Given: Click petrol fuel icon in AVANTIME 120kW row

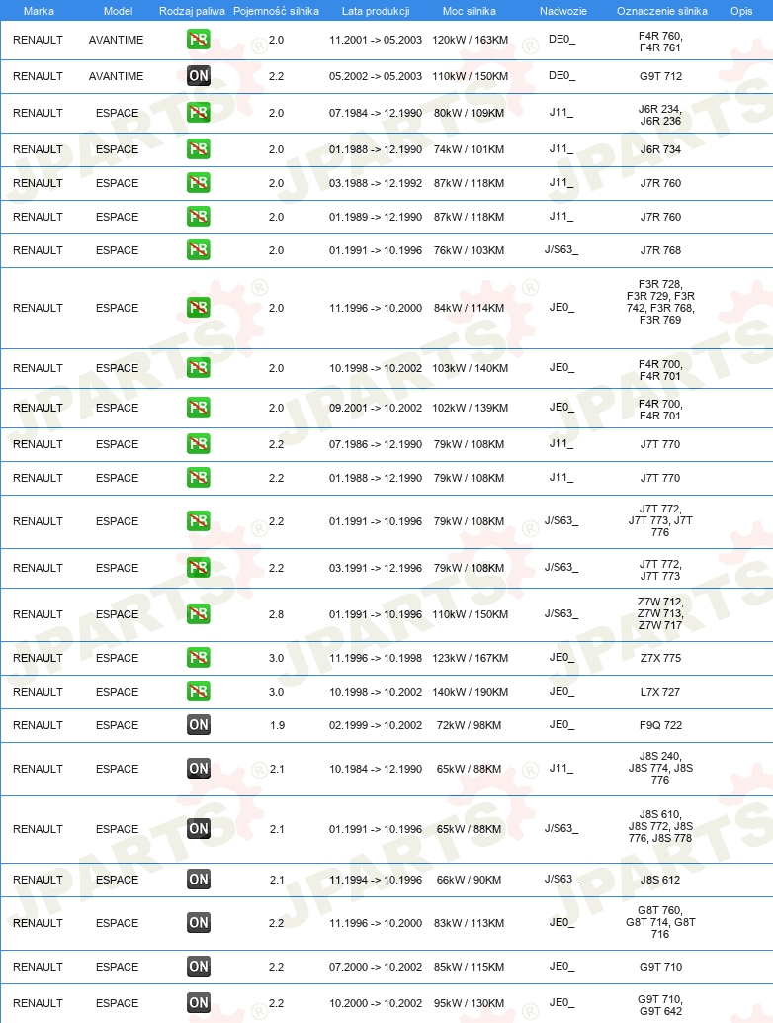Looking at the screenshot, I should click(198, 40).
